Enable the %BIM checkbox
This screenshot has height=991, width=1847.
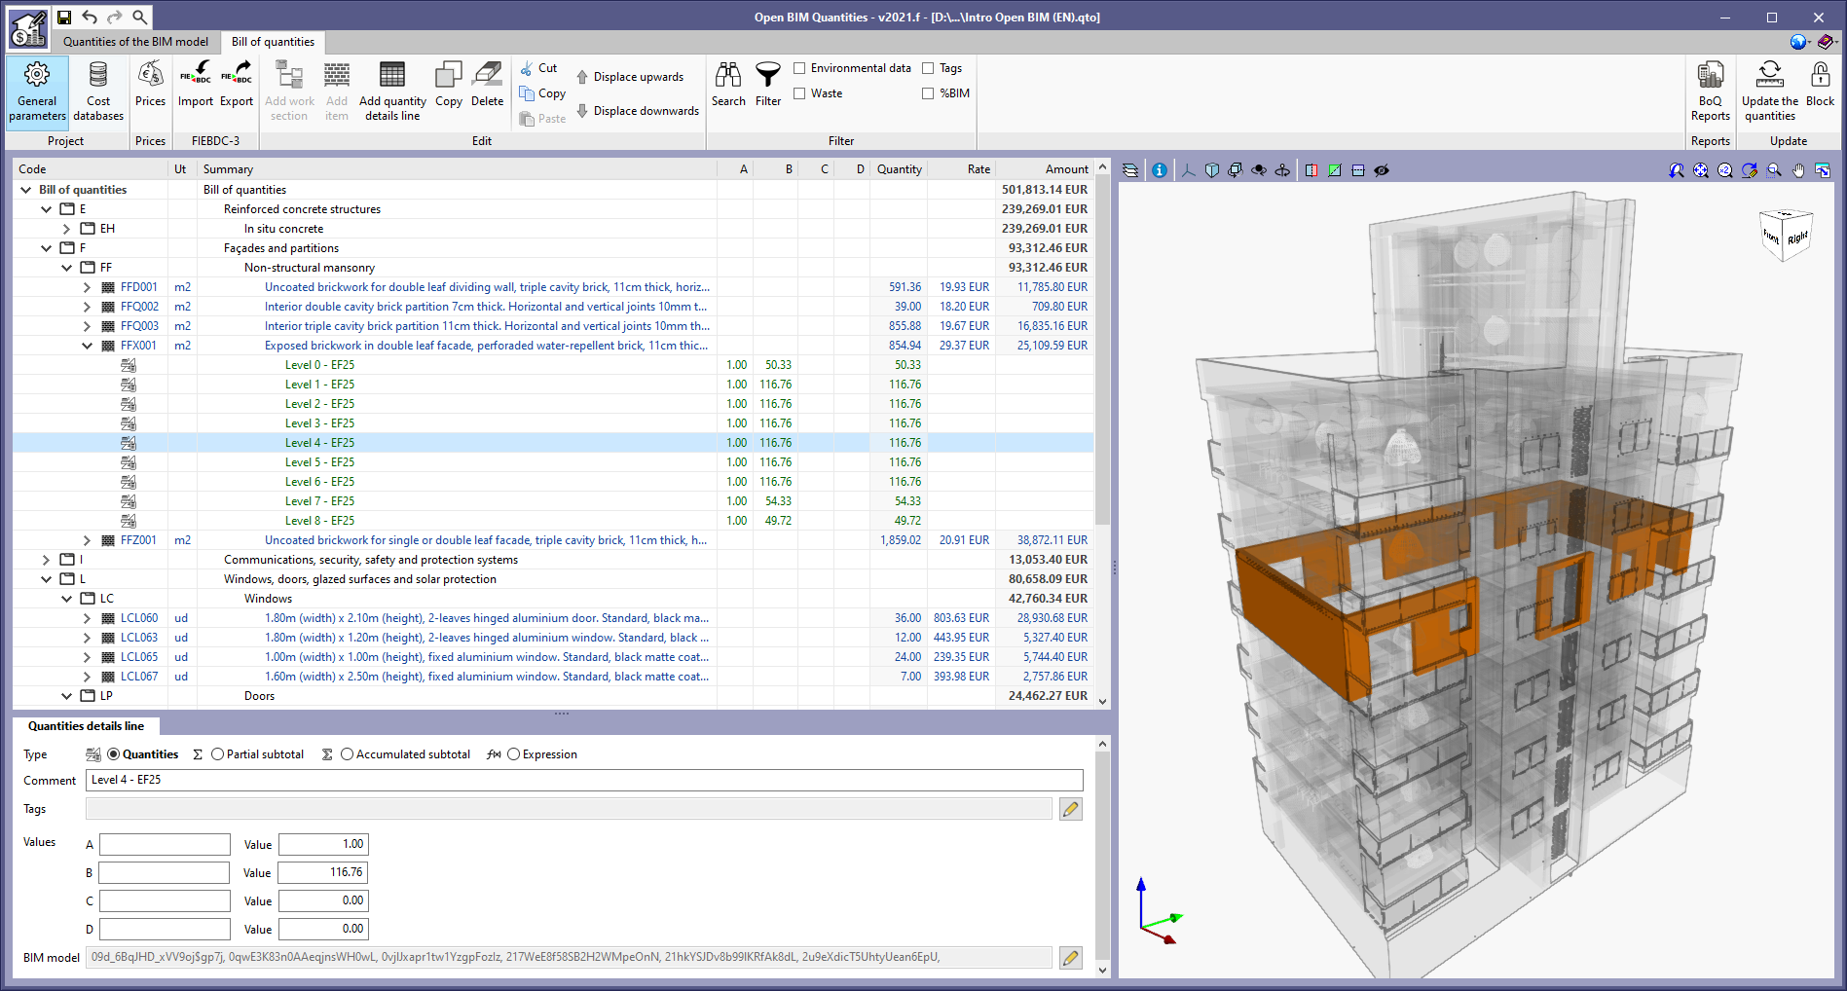pos(928,93)
